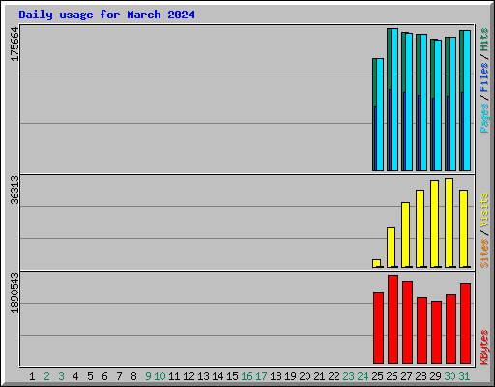The image size is (495, 387).
Task: Click green day label 2 on the x-axis
Action: pos(46,376)
